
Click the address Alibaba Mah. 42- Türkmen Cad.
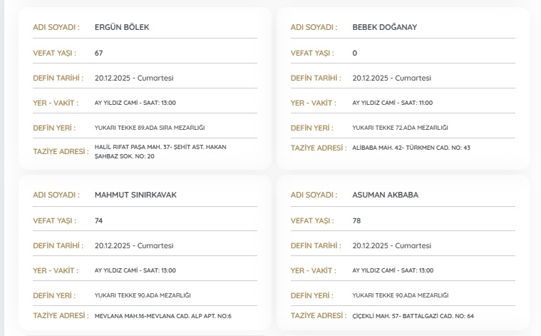[x=411, y=148]
